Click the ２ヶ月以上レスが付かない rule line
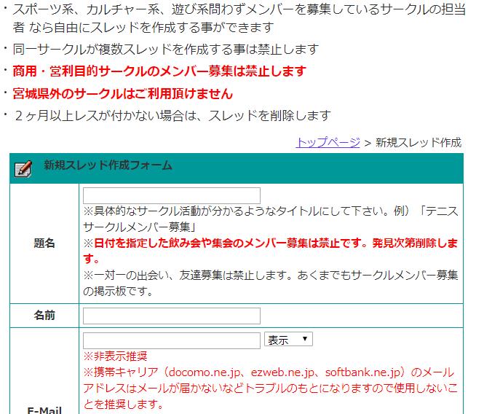 pyautogui.click(x=172, y=116)
